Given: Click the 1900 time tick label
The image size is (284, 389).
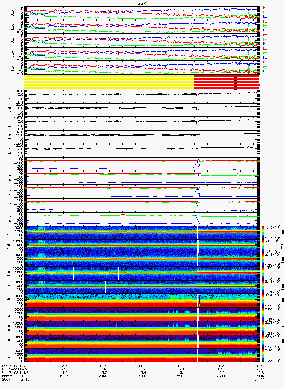Looking at the screenshot, I should coord(64,376).
